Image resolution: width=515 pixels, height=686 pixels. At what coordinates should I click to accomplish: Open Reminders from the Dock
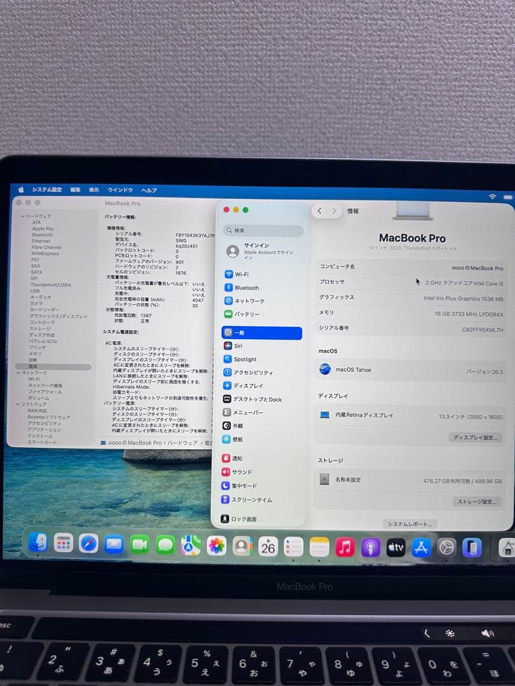click(x=293, y=547)
